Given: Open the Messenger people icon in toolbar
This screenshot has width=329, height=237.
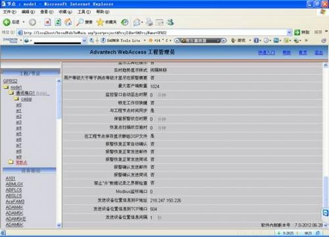Looking at the screenshot, I should coord(170,22).
